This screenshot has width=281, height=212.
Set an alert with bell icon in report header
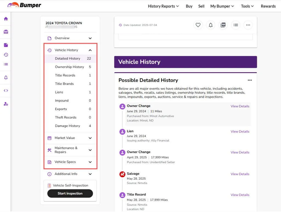[210, 25]
